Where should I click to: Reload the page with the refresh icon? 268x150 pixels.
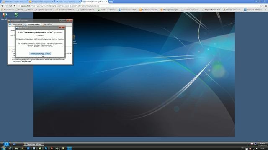pos(10,6)
